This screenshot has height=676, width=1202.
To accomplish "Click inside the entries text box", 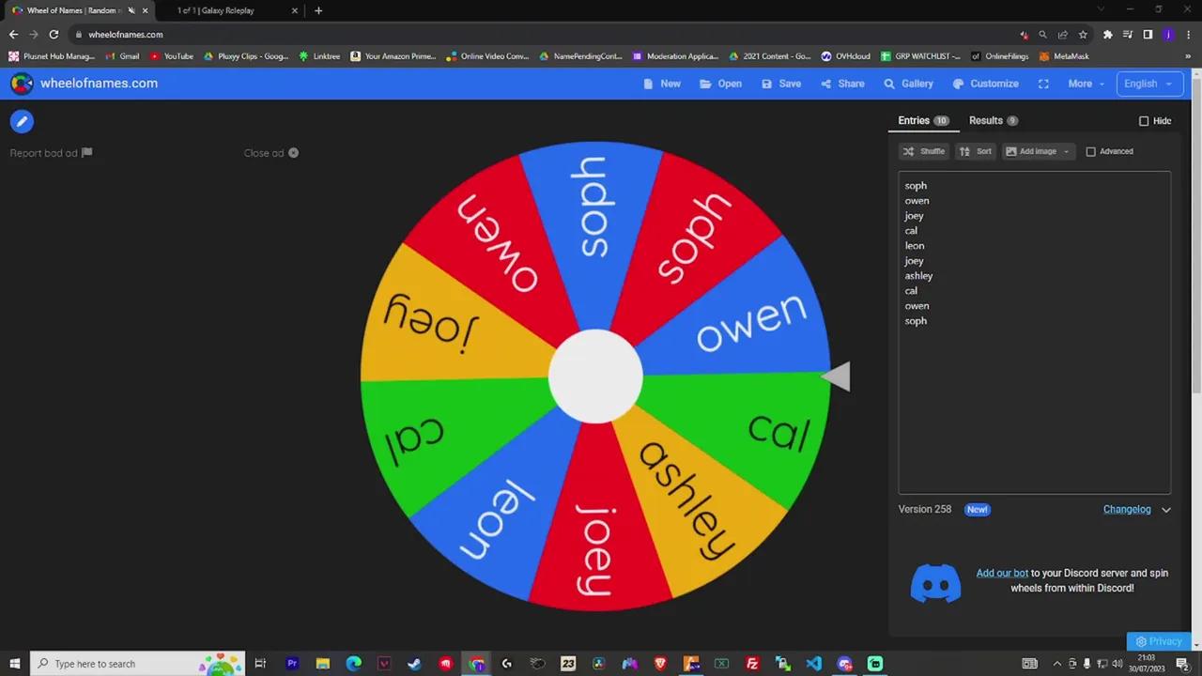I will 1035,332.
